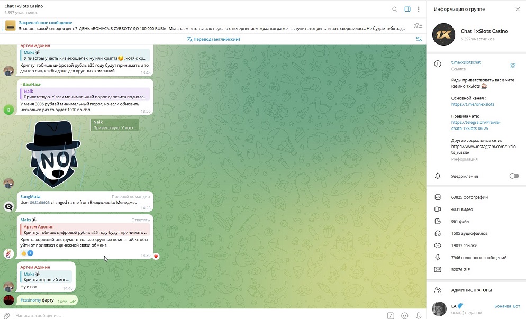Click the Артем Адонин name above Ну и вот

click(35, 267)
